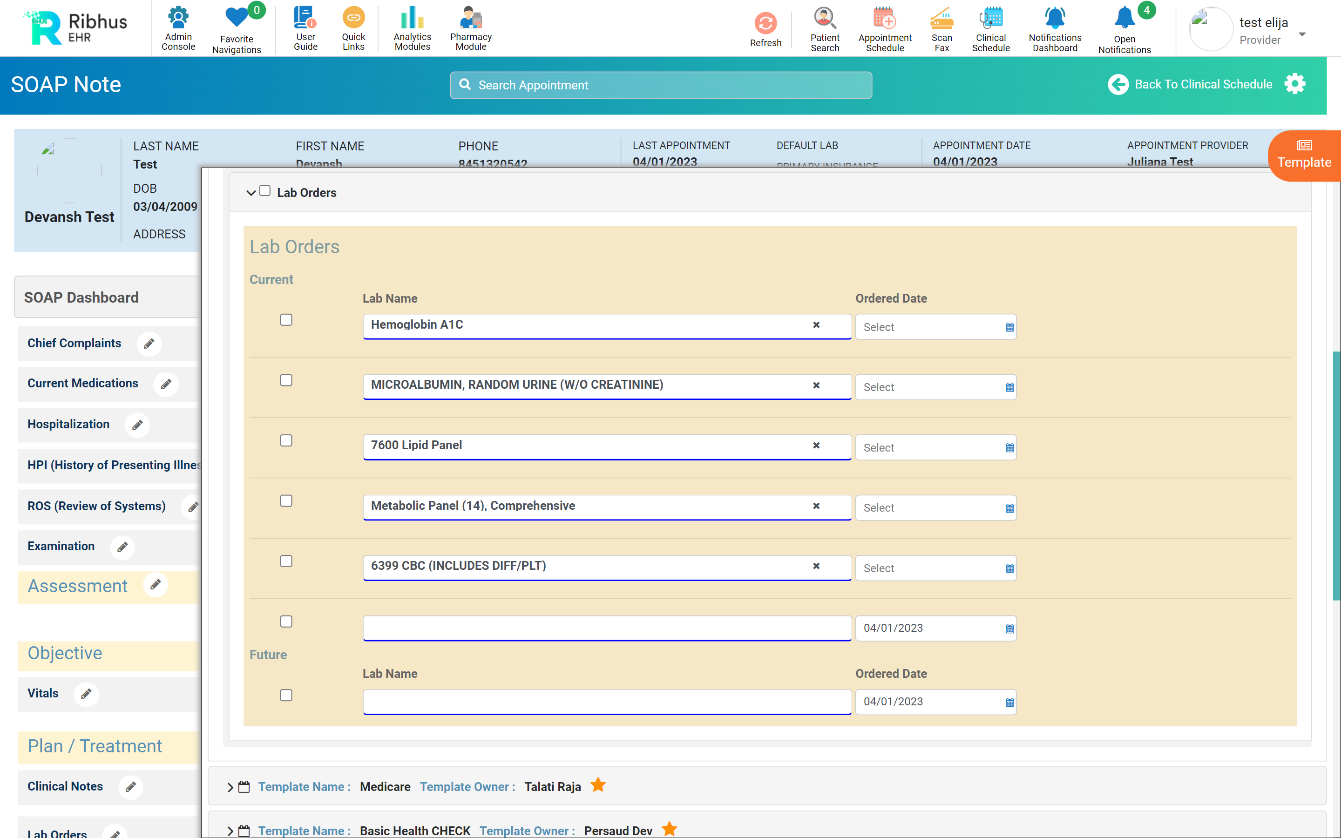1341x838 pixels.
Task: Click the orange Template button
Action: [x=1304, y=156]
